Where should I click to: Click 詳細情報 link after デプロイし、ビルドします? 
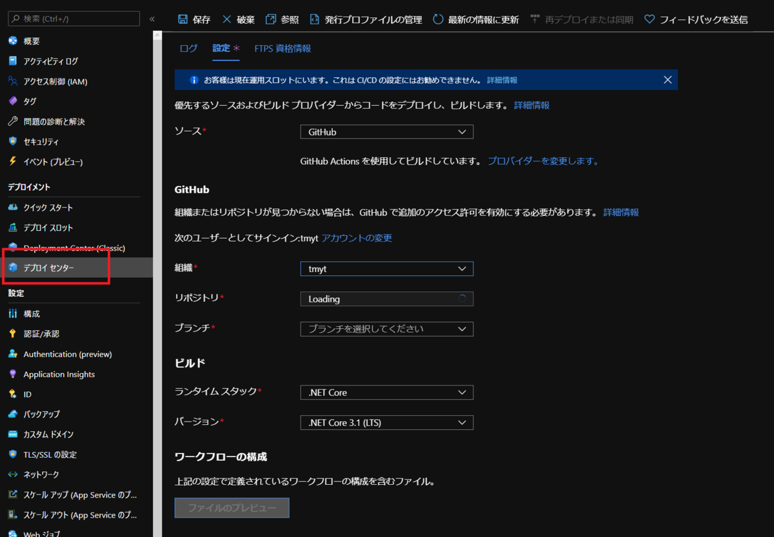pyautogui.click(x=531, y=105)
